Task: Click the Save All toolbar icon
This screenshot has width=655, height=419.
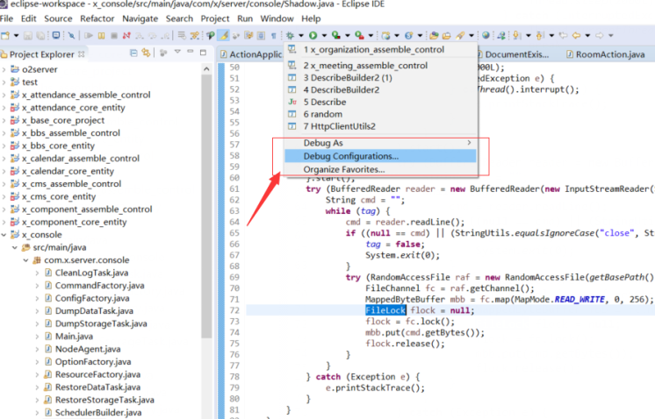Action: tap(40, 36)
